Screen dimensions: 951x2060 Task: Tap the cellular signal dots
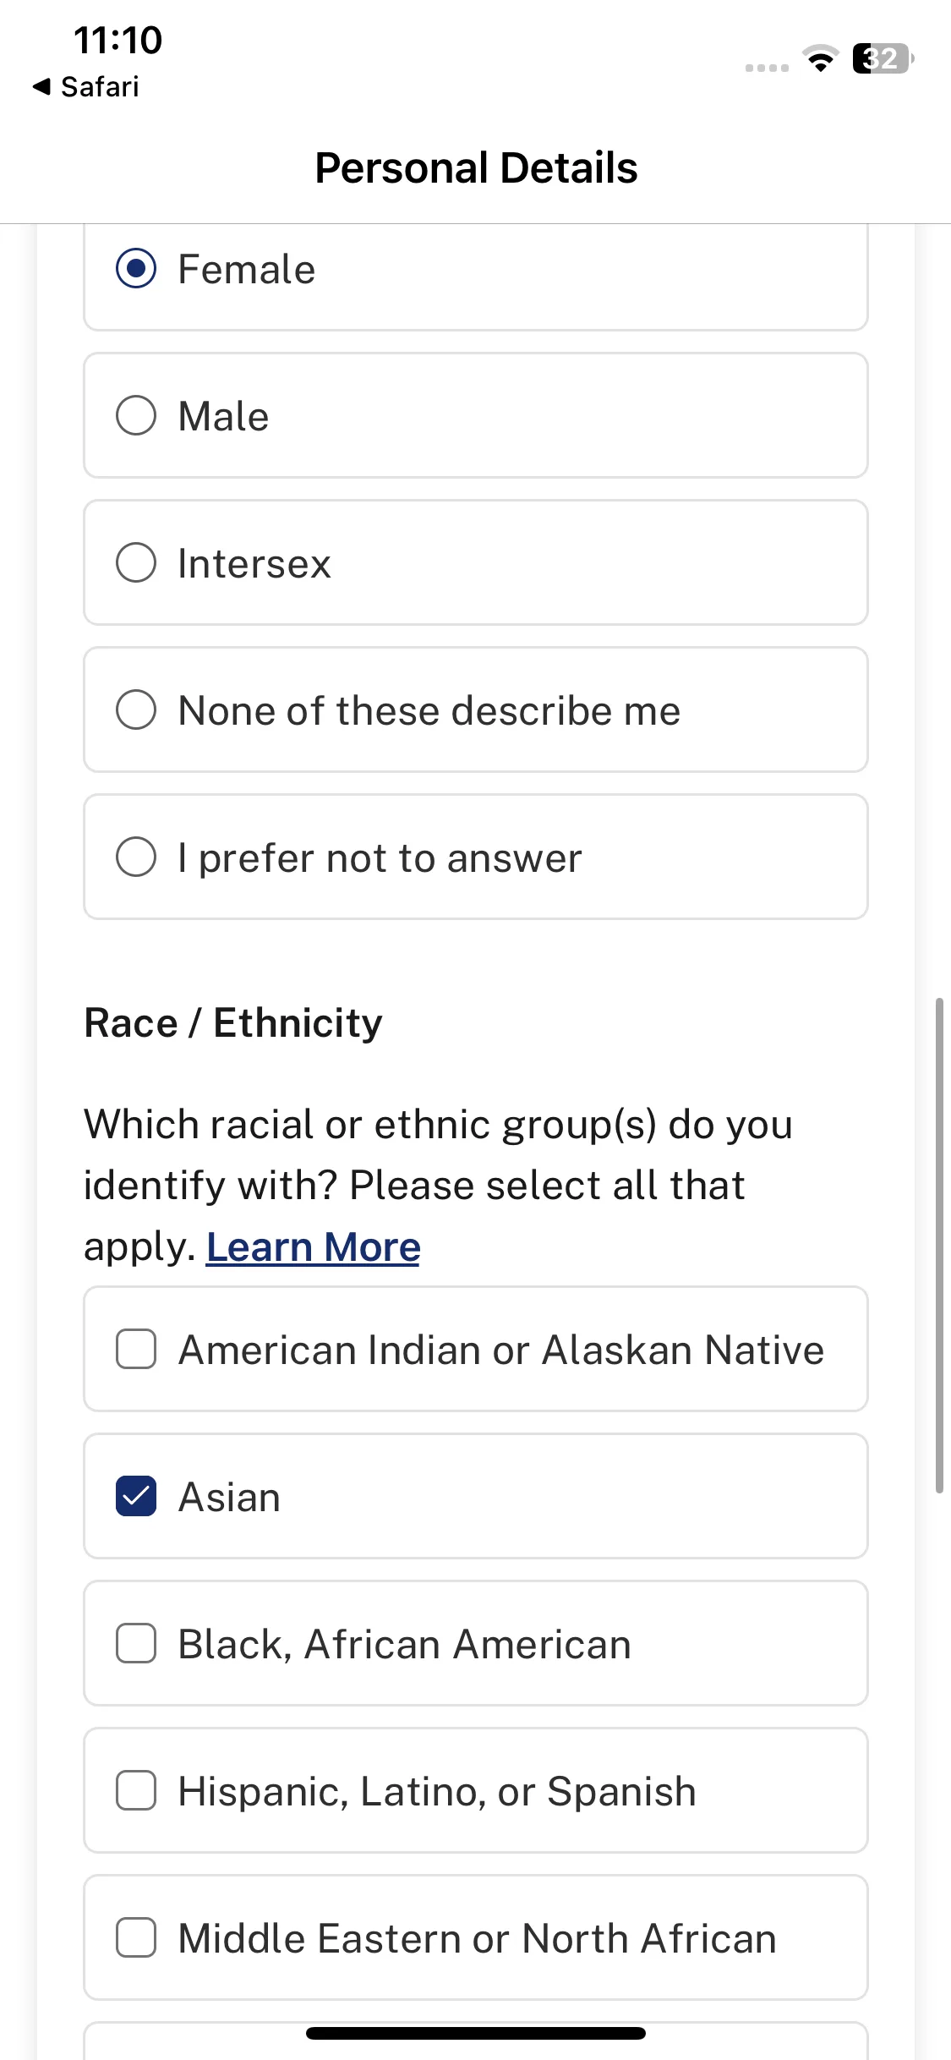(767, 68)
